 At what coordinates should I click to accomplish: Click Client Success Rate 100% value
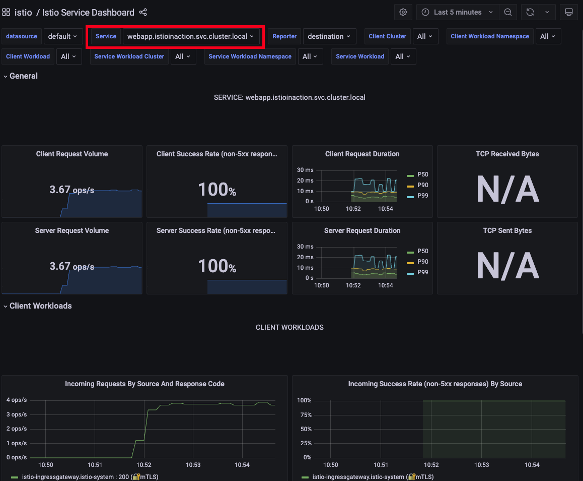[x=217, y=190]
